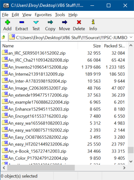
Task: Expand the address bar path dropdown
Action: [x=131, y=37]
